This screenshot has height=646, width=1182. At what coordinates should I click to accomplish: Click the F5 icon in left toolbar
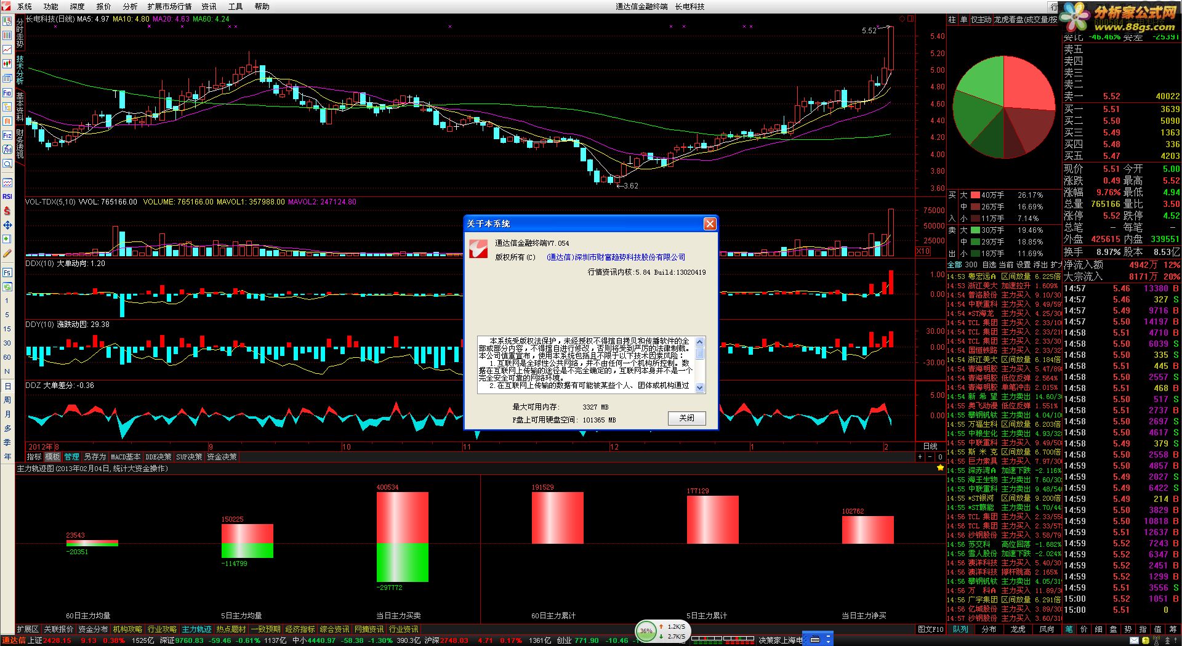7,272
